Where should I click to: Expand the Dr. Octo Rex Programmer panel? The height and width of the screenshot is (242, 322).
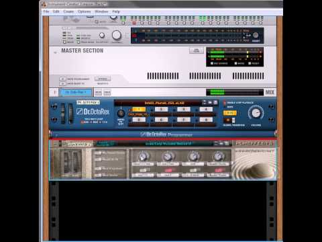click(56, 135)
